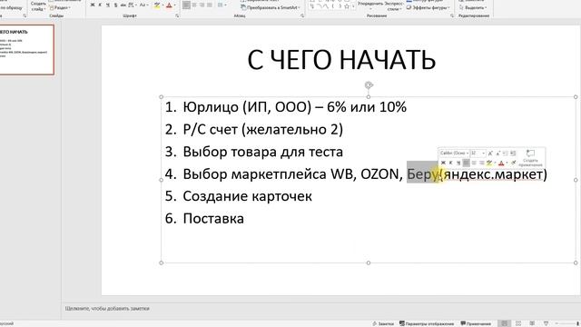
Task: Toggle bold in mini toolbar
Action: pyautogui.click(x=443, y=163)
